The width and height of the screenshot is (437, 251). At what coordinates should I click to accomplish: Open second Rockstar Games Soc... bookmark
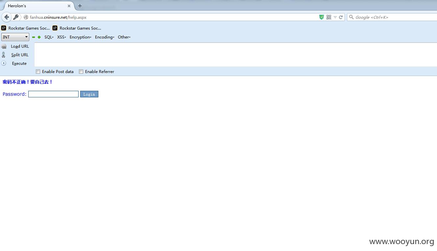(77, 28)
